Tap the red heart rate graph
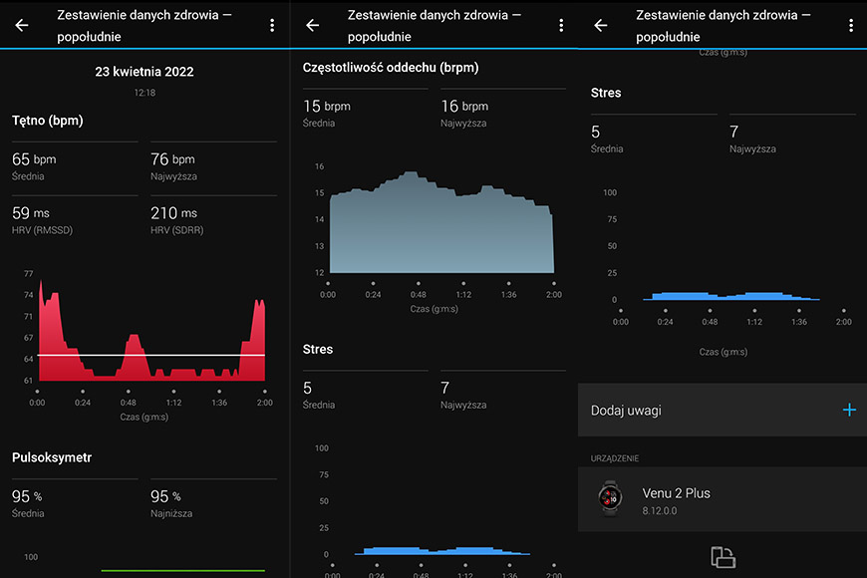This screenshot has width=867, height=578. [x=151, y=330]
